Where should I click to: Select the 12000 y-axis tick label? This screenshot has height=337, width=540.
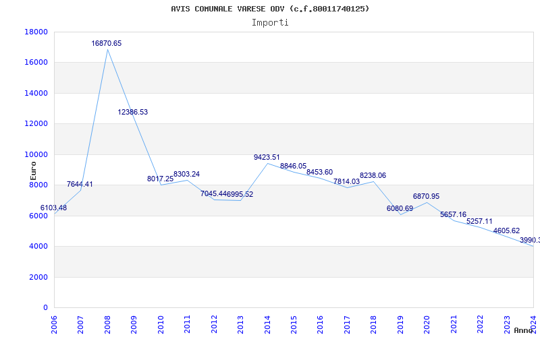[x=36, y=124]
